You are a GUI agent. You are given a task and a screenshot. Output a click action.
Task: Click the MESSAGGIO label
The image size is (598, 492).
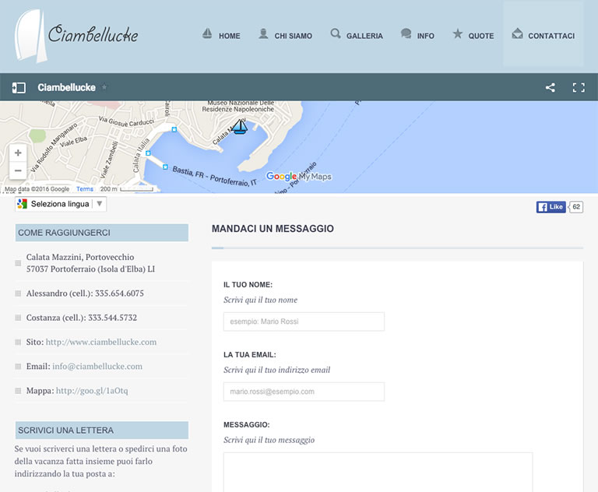click(246, 424)
